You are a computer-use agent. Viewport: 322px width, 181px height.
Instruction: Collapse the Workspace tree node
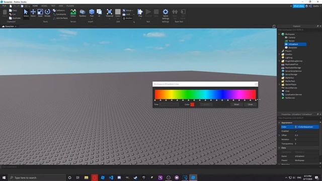coord(279,34)
